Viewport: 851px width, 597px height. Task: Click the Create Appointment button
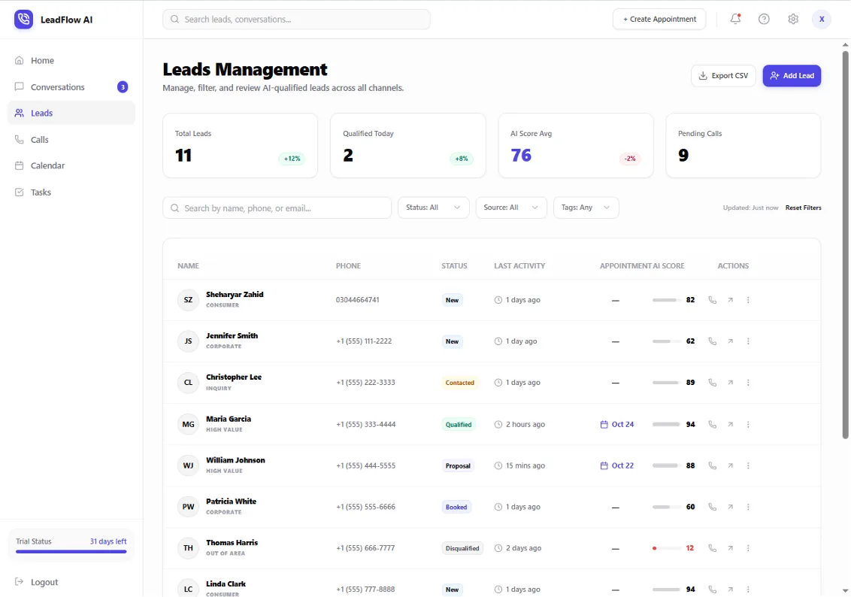coord(659,19)
